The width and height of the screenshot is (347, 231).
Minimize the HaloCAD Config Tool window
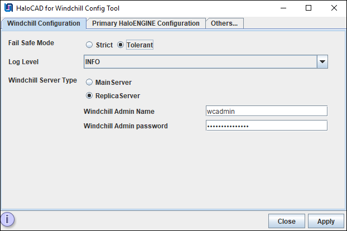click(282, 8)
